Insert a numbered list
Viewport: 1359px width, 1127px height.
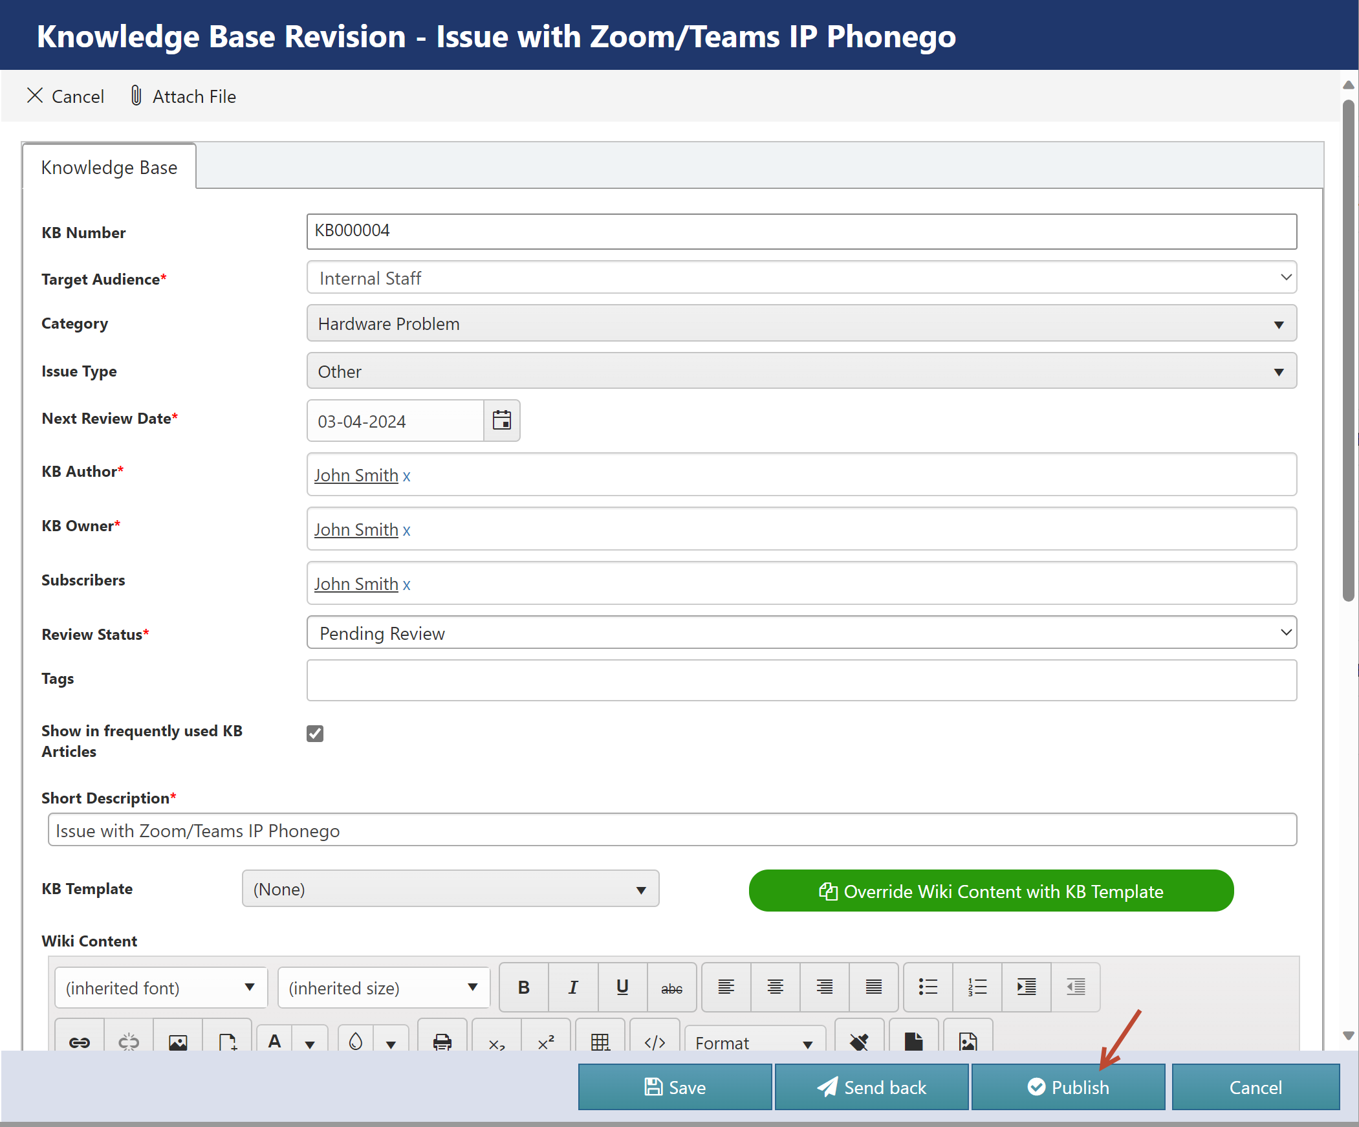[977, 987]
